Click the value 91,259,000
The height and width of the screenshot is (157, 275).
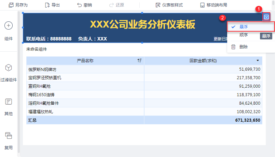tap(250, 86)
